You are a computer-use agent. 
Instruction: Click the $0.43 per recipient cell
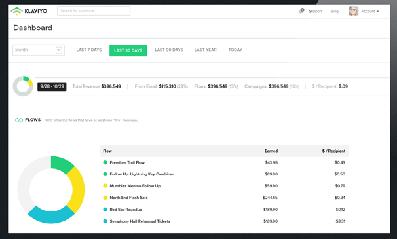(340, 162)
